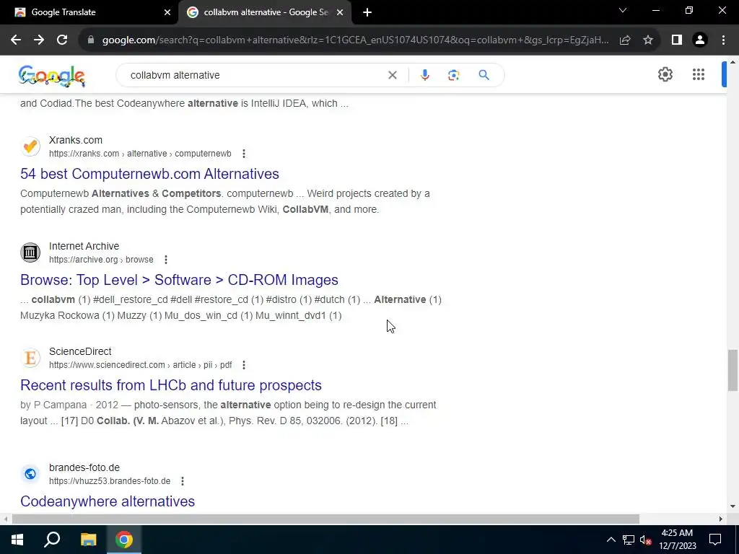
Task: Open the tab search dropdown
Action: click(x=623, y=10)
